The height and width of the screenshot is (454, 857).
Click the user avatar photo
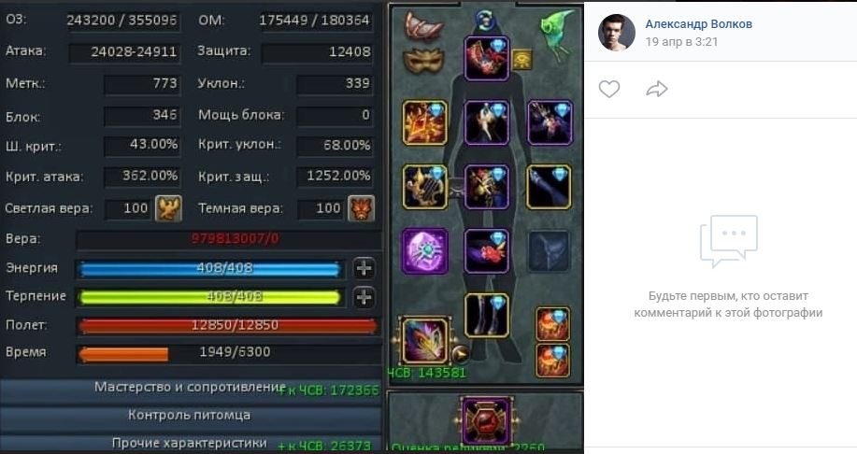617,33
